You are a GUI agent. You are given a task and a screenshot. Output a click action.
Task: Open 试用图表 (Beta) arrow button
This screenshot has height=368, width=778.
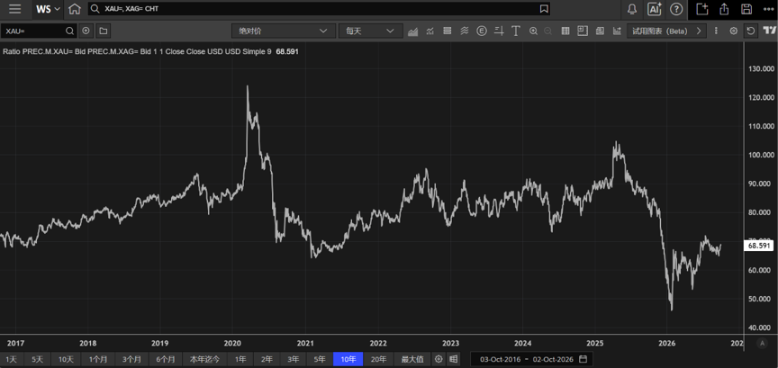667,31
